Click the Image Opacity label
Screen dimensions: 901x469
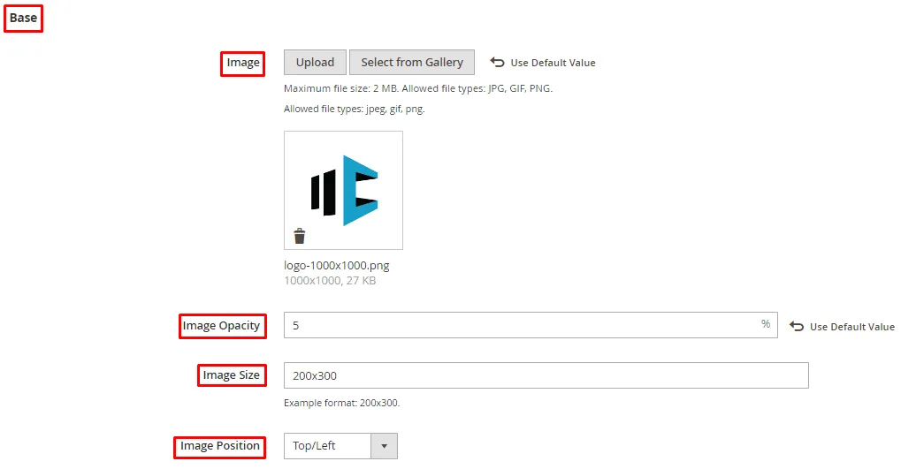coord(223,326)
